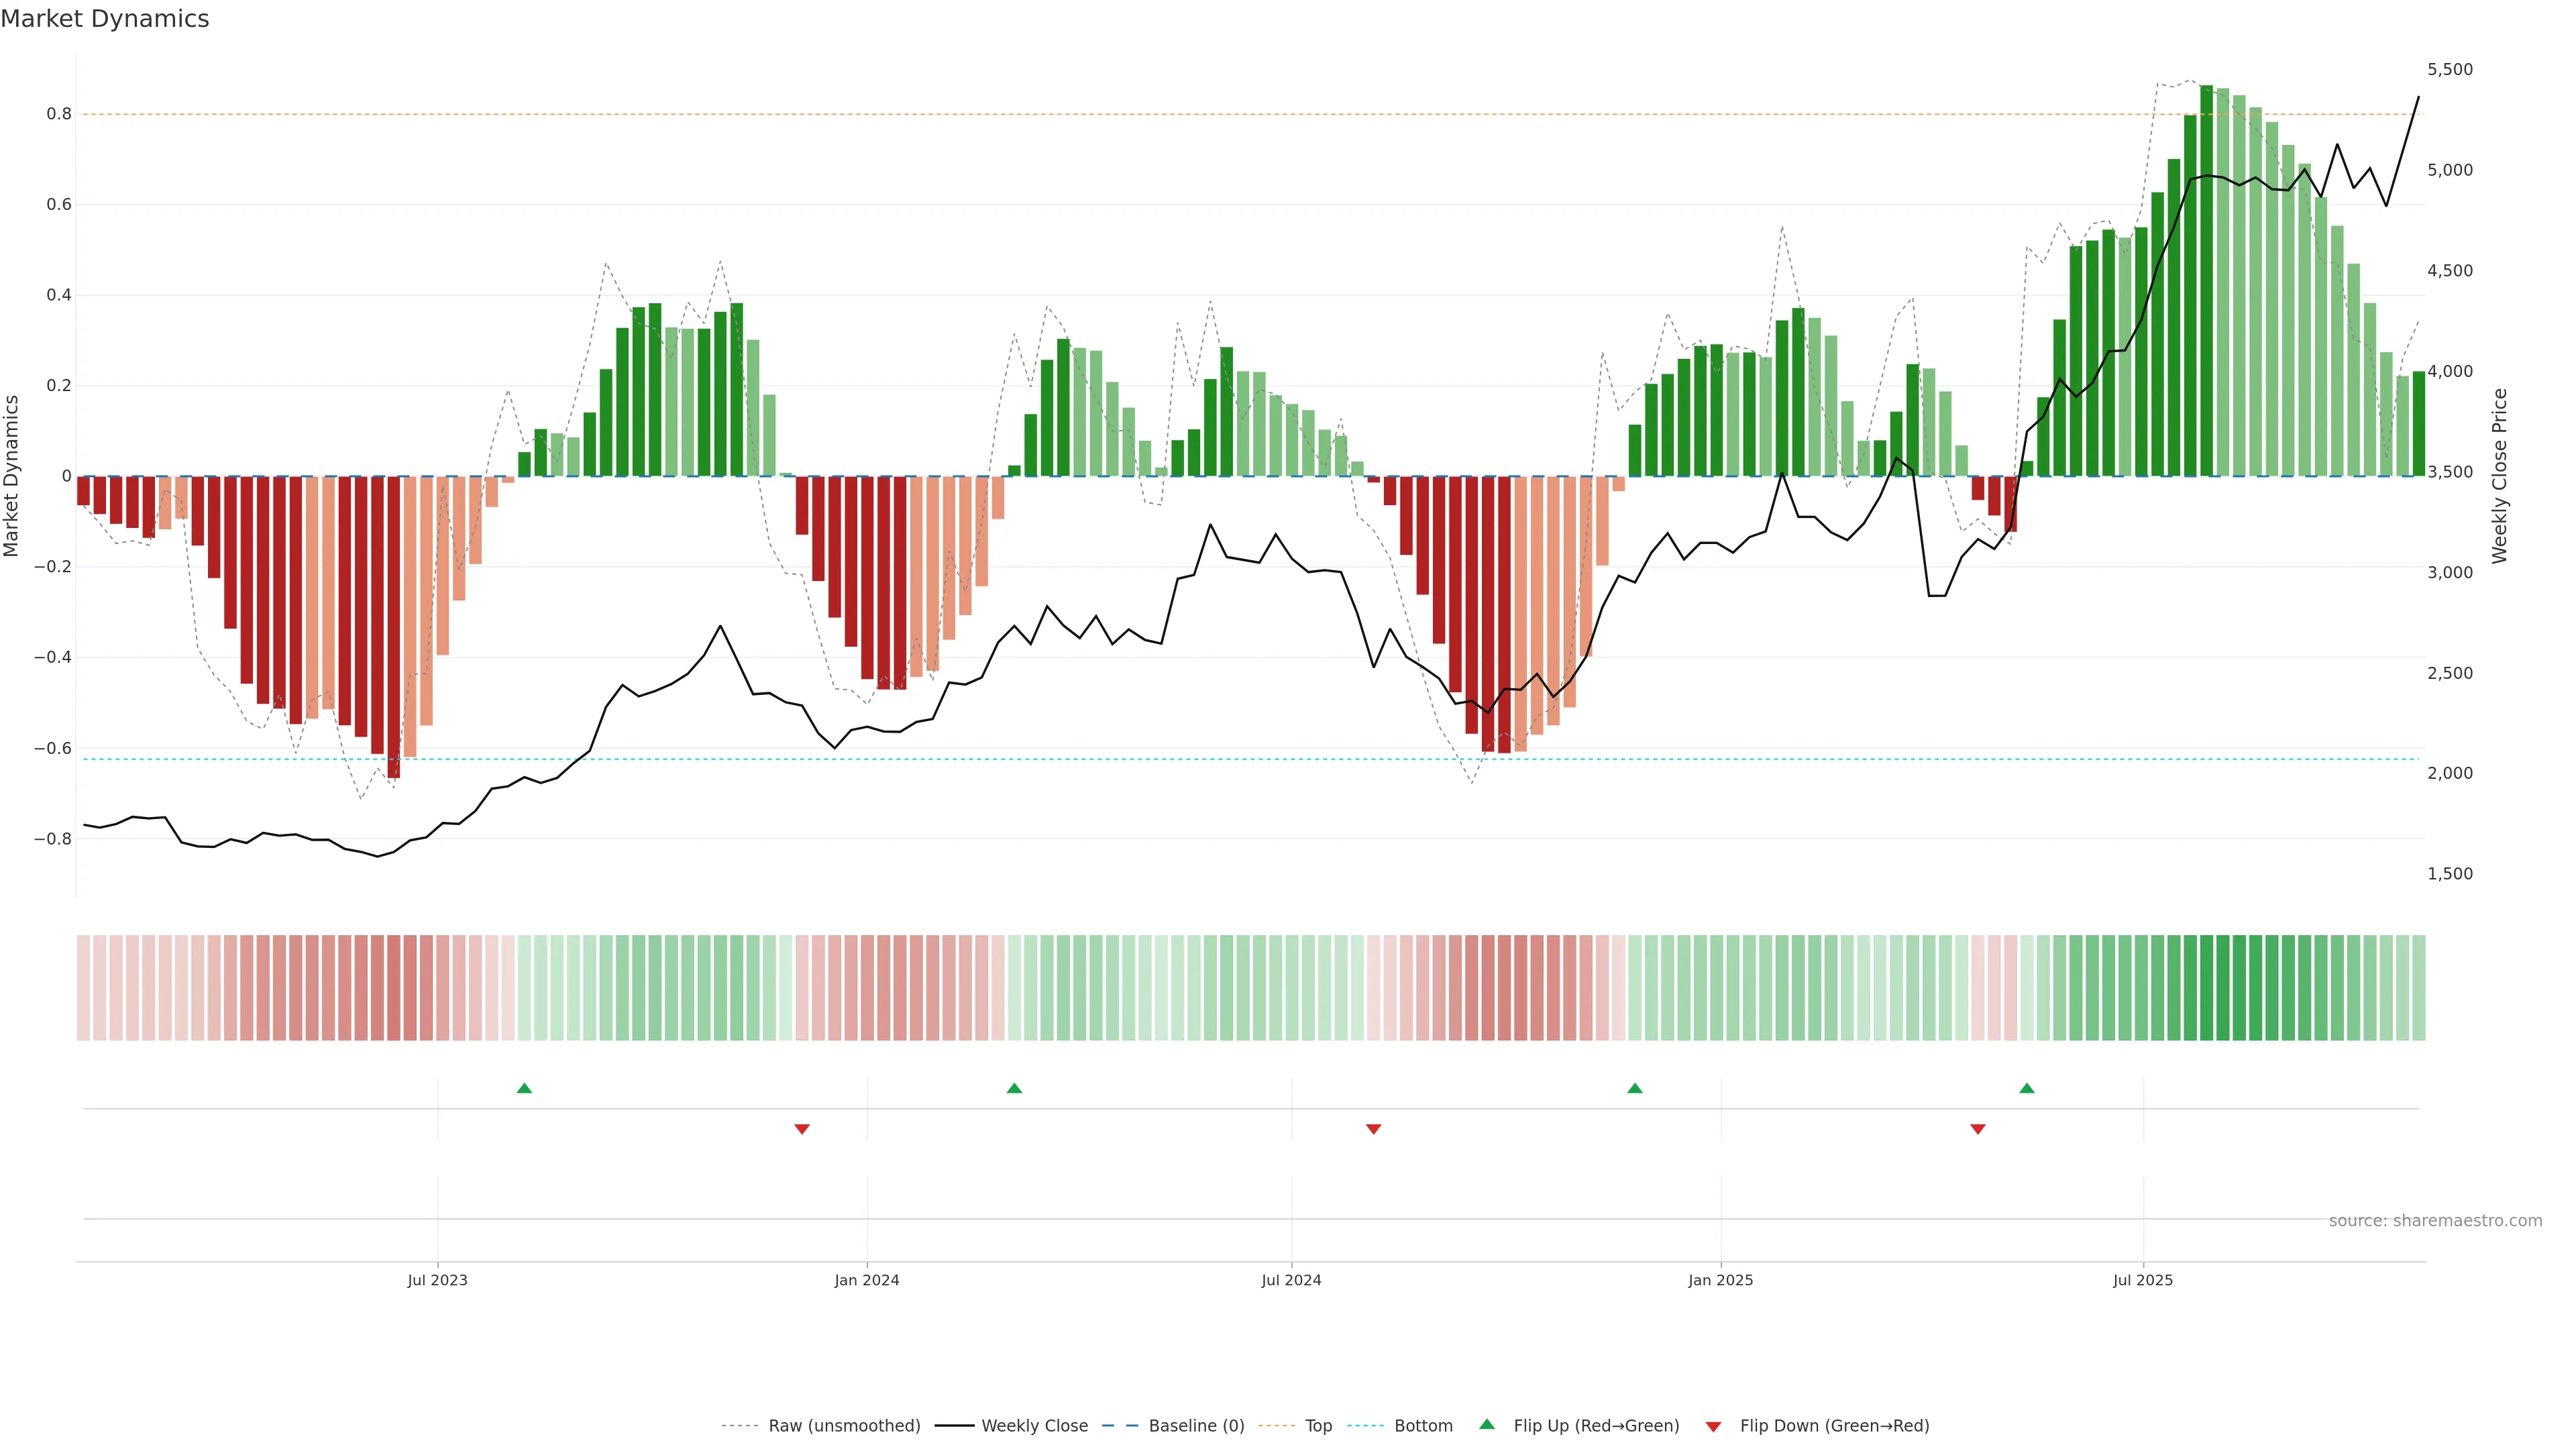Hide the Top threshold legend item
The width and height of the screenshot is (2576, 1449).
pyautogui.click(x=1318, y=1426)
